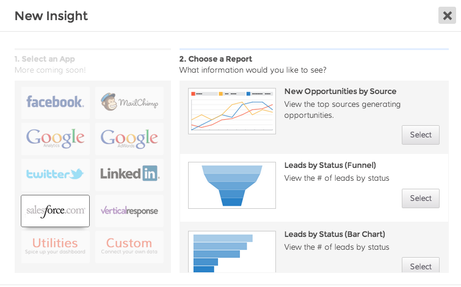Select the Facebook app tile
Screen dimensions: 461x287
[x=55, y=102]
